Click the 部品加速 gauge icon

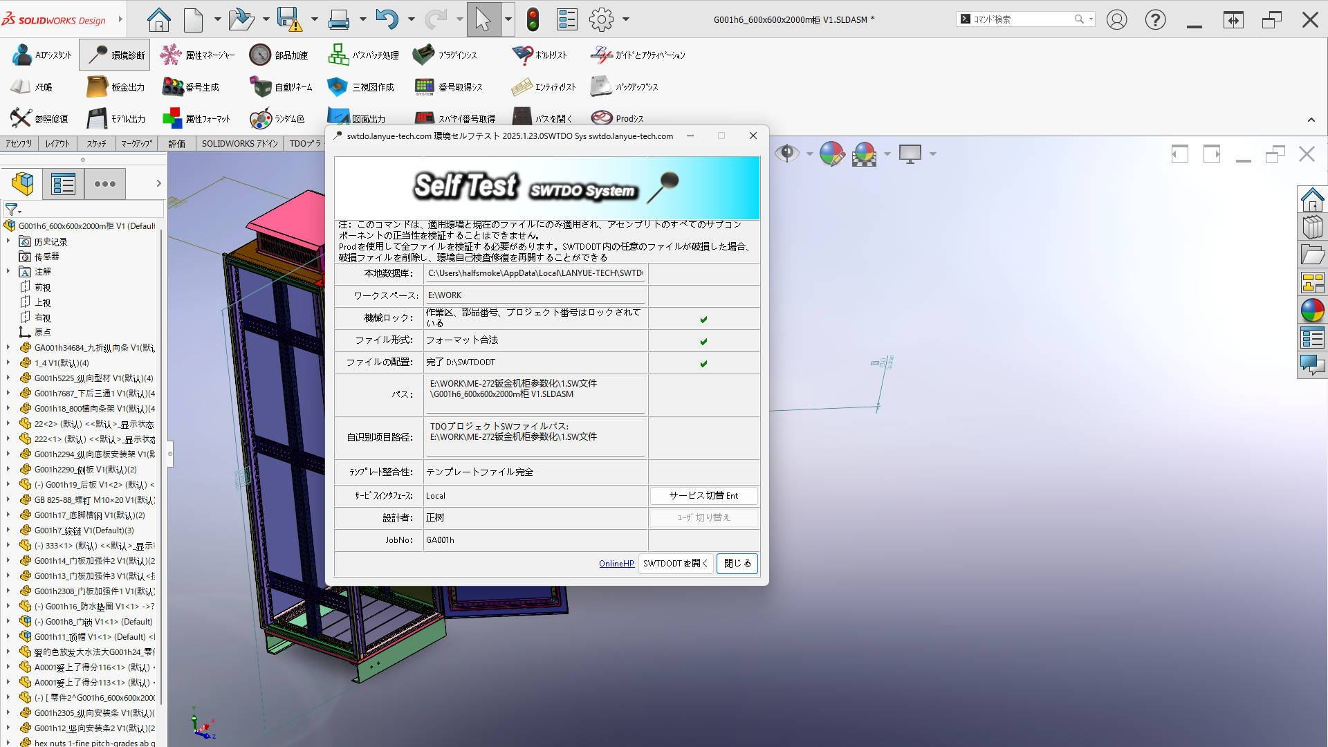pos(260,55)
